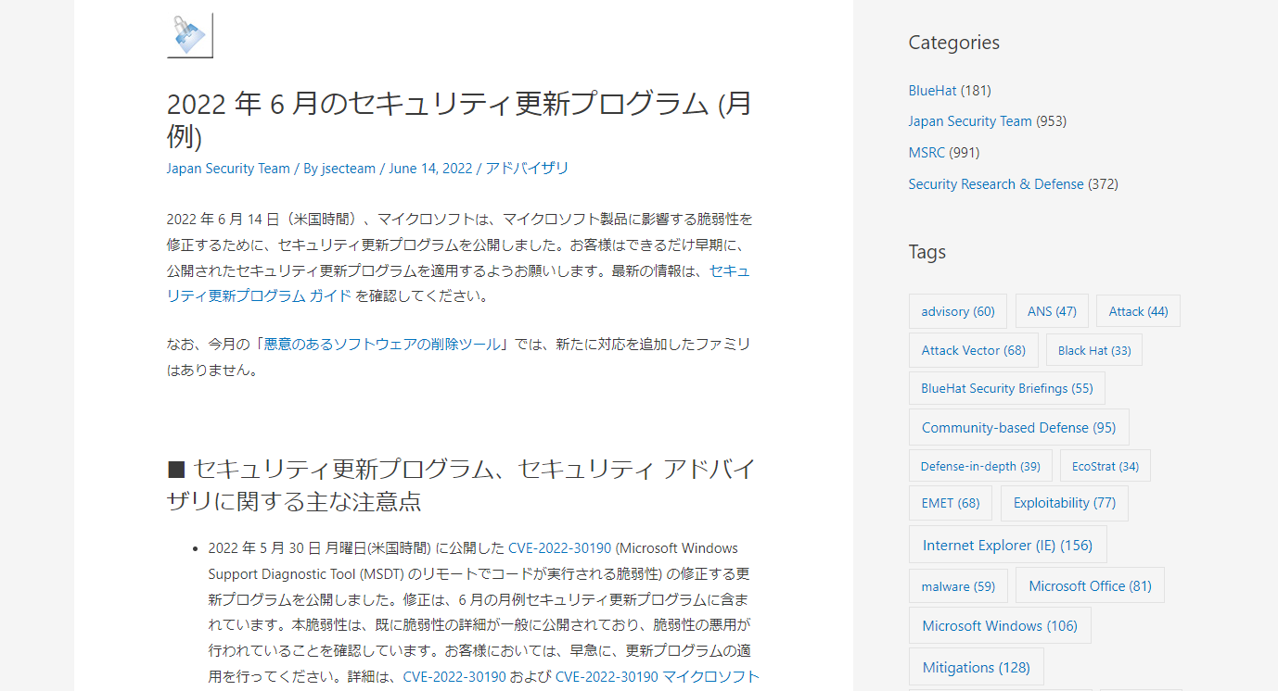Click the Categories heading
This screenshot has width=1278, height=691.
pos(953,43)
